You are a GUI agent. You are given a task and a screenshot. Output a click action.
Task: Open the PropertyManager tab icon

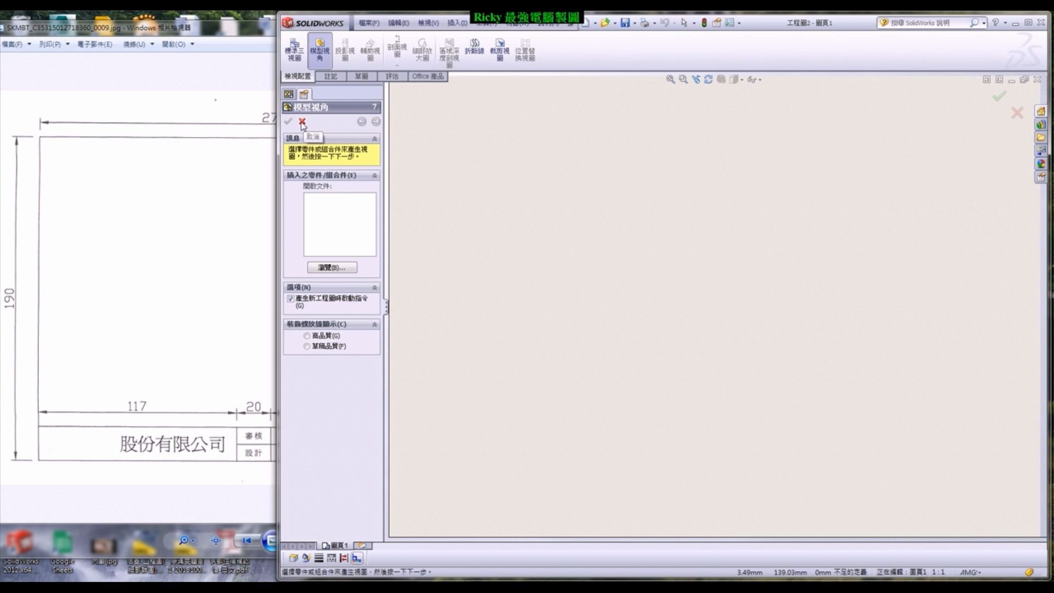pos(304,94)
